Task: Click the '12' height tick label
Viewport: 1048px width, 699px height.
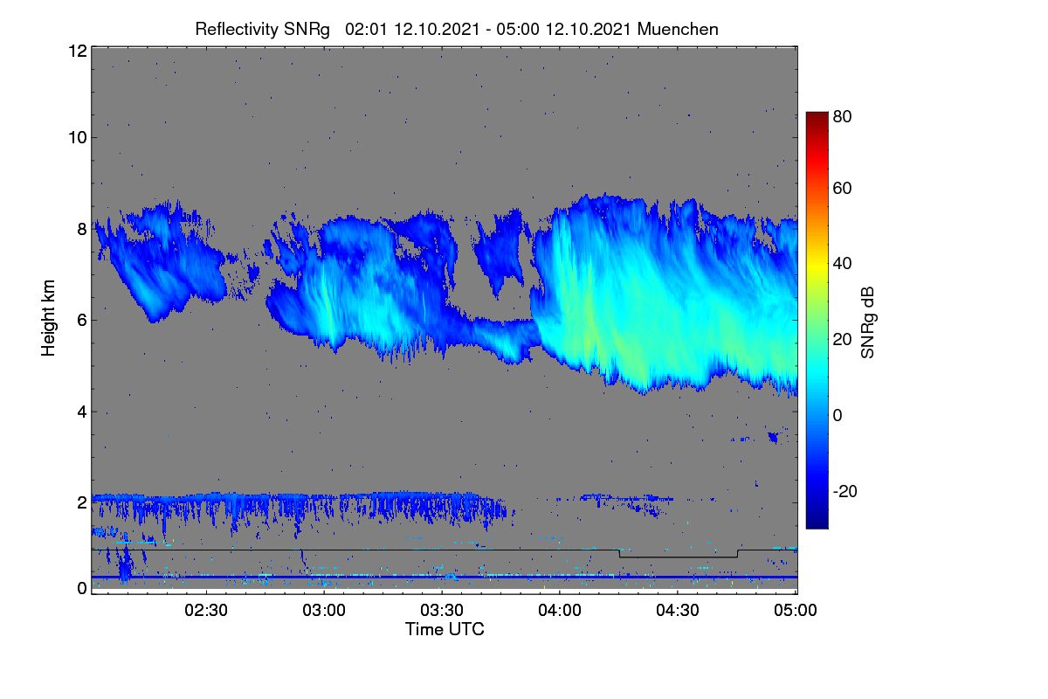Action: point(76,51)
